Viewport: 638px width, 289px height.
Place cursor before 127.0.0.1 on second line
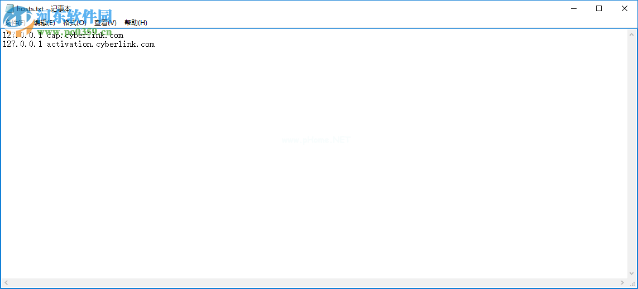tap(3, 44)
